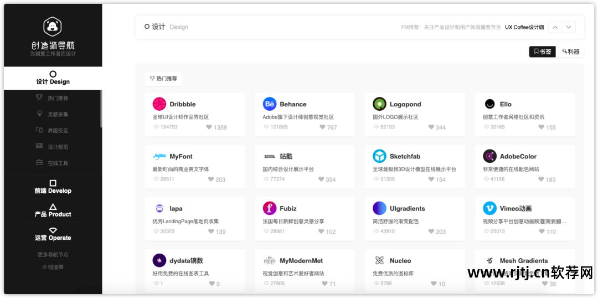Click the Fubiz magenta icon

coord(270,208)
